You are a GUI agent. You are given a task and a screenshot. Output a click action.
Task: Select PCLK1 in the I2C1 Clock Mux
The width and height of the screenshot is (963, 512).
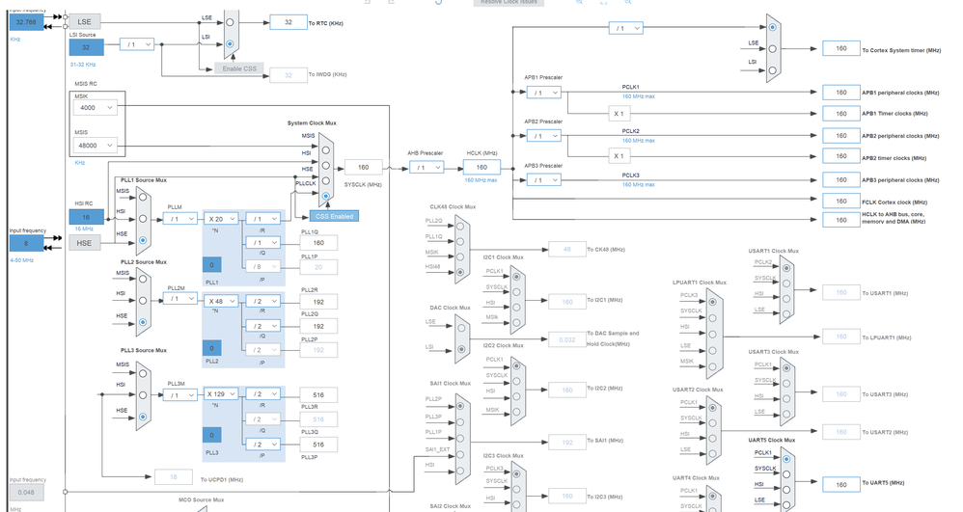[x=516, y=277]
